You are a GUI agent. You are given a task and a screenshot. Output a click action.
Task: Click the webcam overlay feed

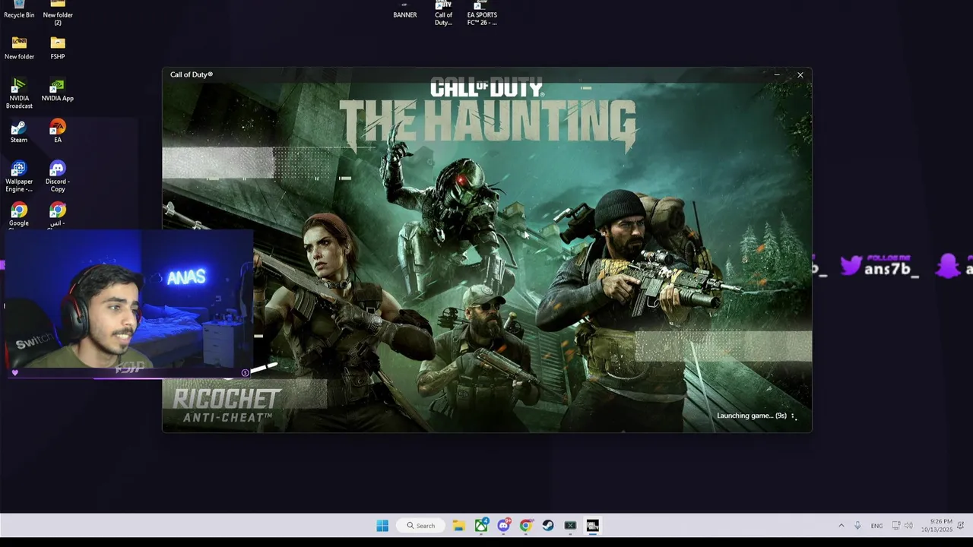[x=129, y=300]
